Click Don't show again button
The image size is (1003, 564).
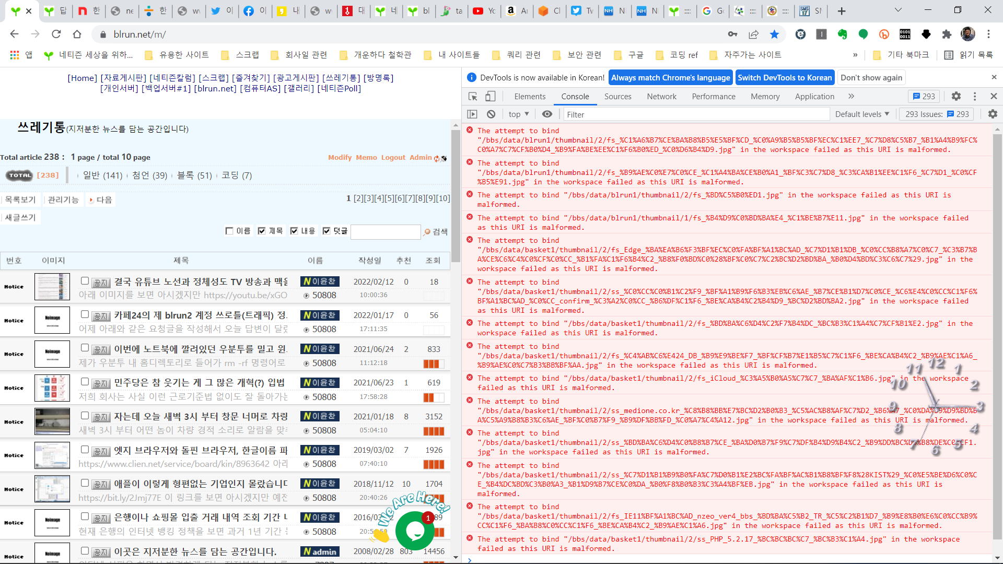[x=871, y=77]
